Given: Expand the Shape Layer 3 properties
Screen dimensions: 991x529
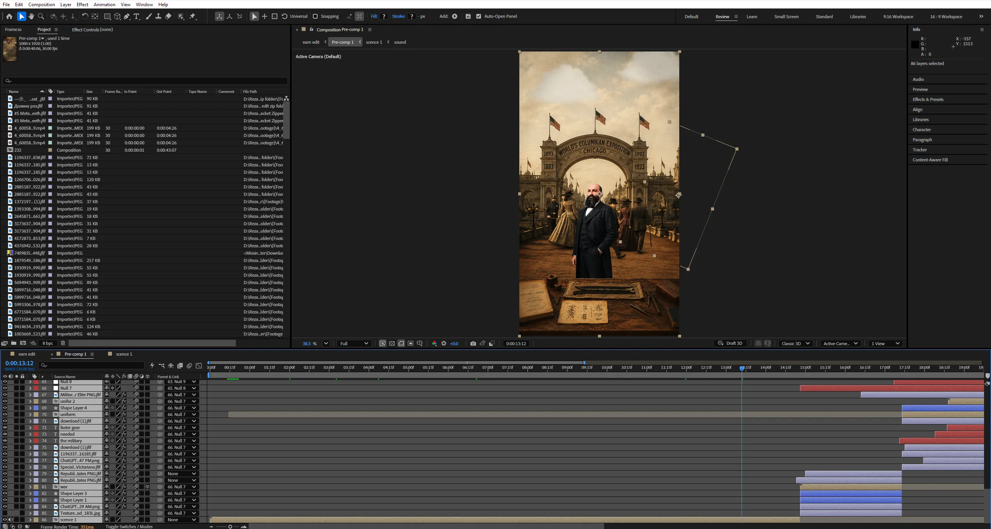Looking at the screenshot, I should 30,493.
